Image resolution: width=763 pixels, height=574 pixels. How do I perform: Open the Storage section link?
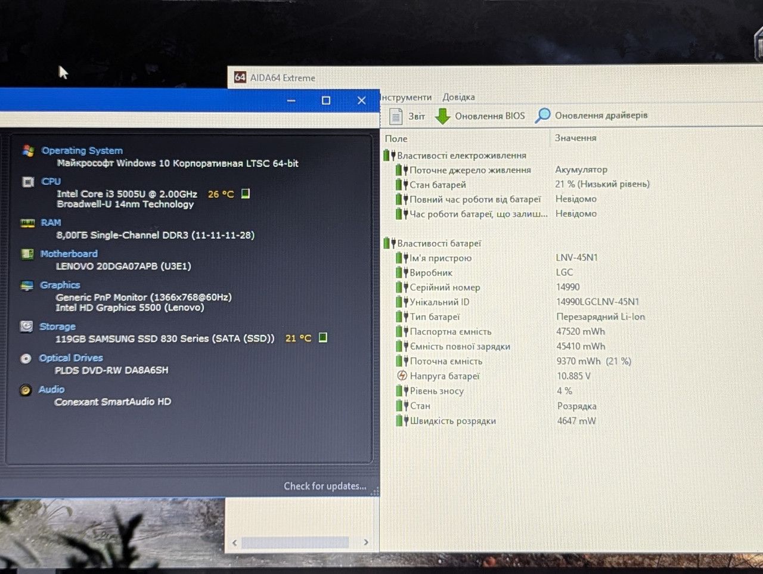point(57,327)
